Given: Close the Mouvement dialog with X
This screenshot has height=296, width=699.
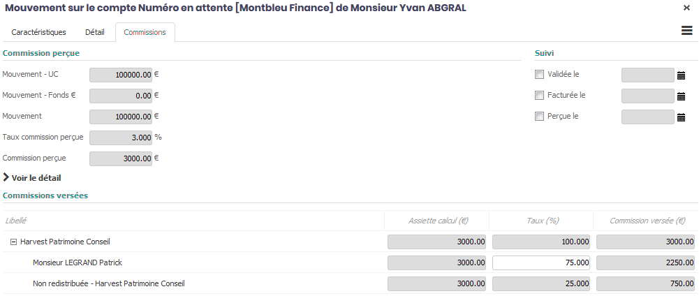Looking at the screenshot, I should coord(686,8).
